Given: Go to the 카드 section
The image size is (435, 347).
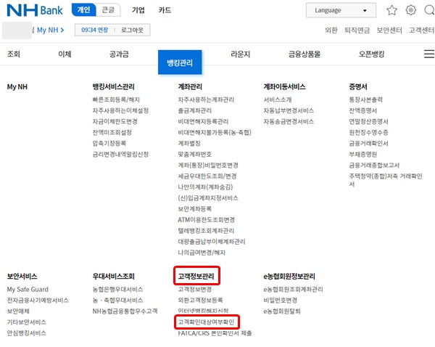Looking at the screenshot, I should tap(165, 10).
